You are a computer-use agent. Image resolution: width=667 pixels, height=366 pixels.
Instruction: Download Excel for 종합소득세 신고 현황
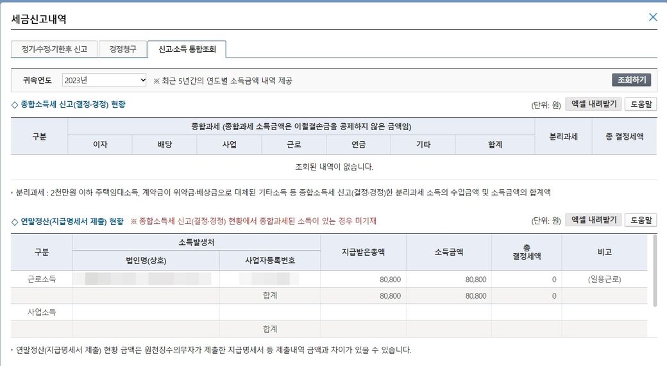coord(593,104)
